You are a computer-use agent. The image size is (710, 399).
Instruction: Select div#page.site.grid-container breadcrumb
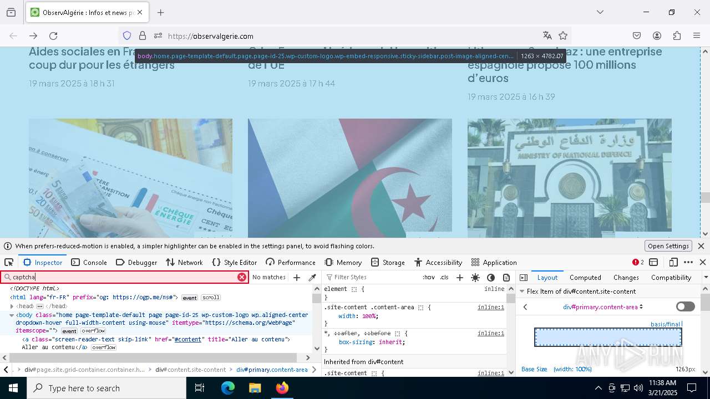[85, 370]
